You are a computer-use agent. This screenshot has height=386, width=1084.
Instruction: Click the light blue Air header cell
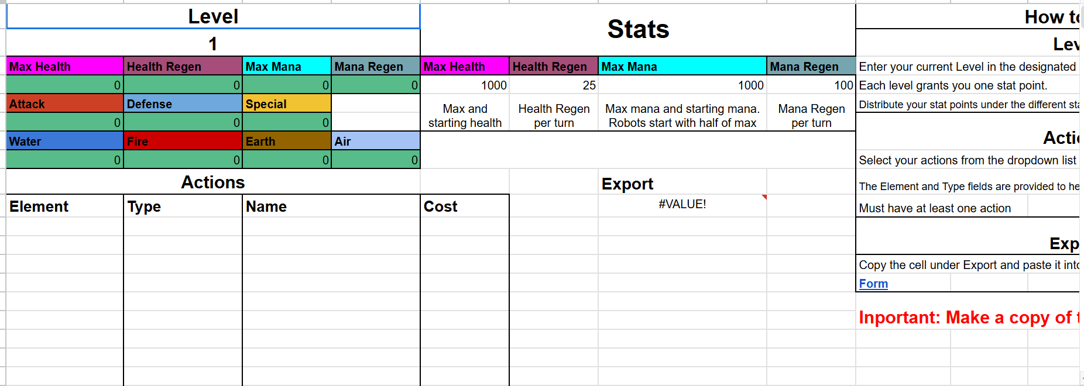pyautogui.click(x=376, y=141)
